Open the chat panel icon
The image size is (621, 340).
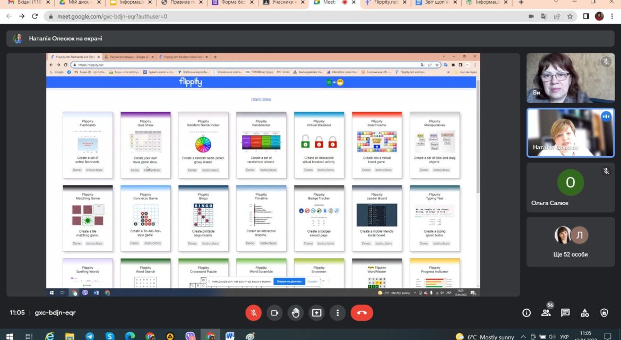click(x=565, y=313)
